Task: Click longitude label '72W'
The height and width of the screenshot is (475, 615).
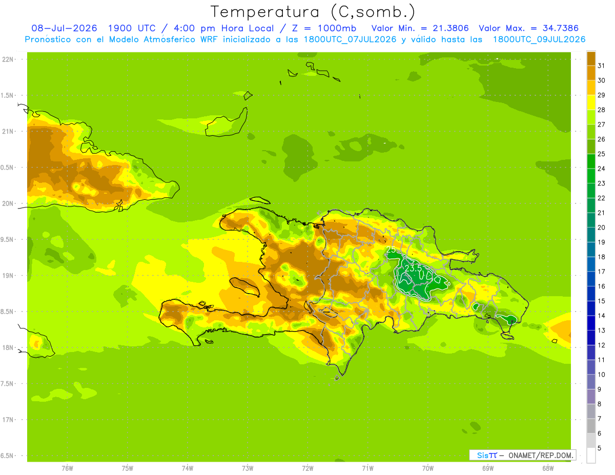Action: [307, 468]
